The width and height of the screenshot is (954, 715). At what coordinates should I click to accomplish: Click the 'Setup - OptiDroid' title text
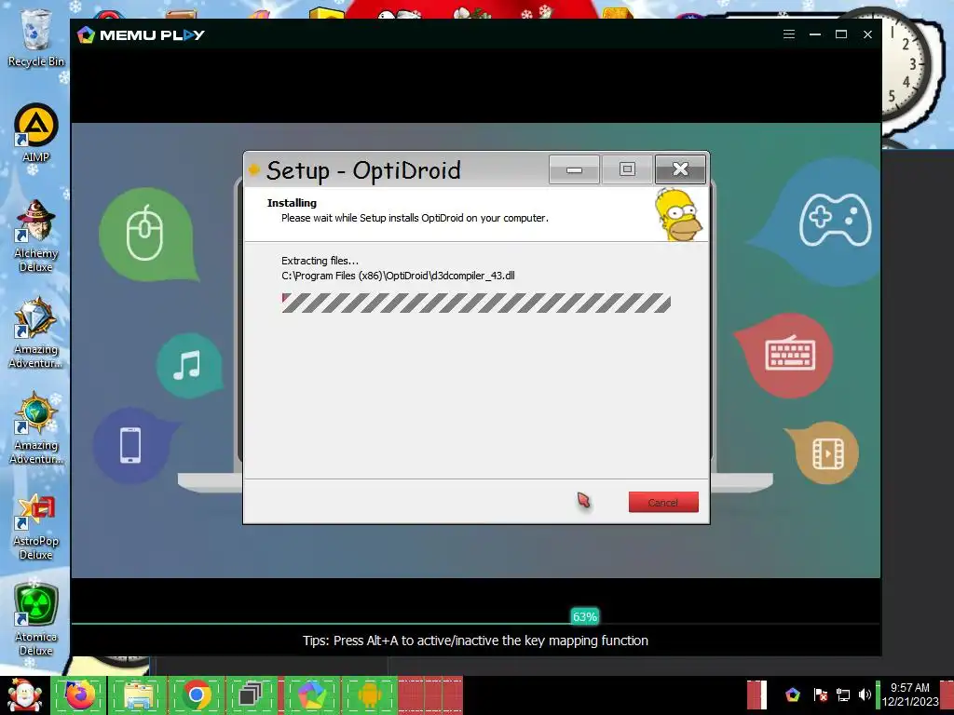363,170
